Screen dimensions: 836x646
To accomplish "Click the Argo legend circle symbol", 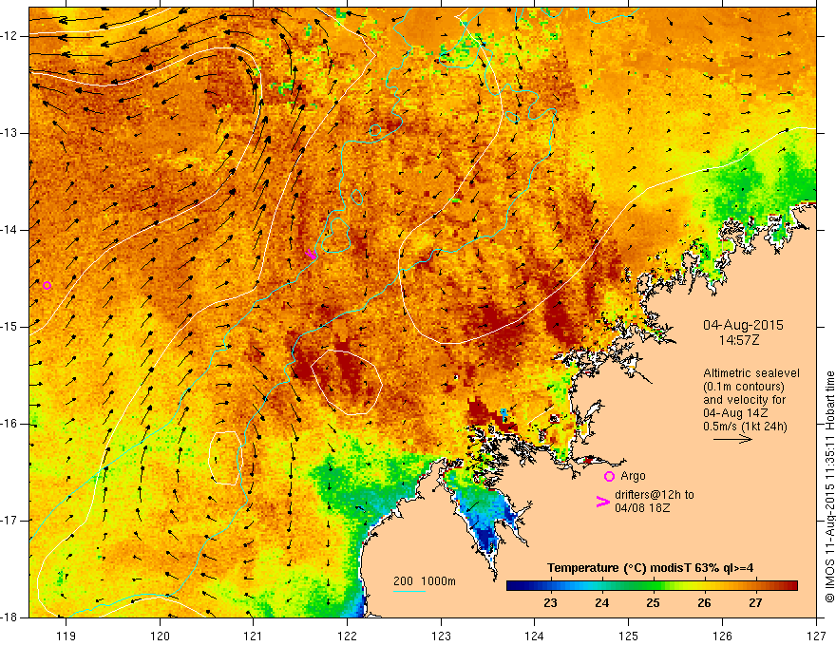I will pyautogui.click(x=609, y=477).
